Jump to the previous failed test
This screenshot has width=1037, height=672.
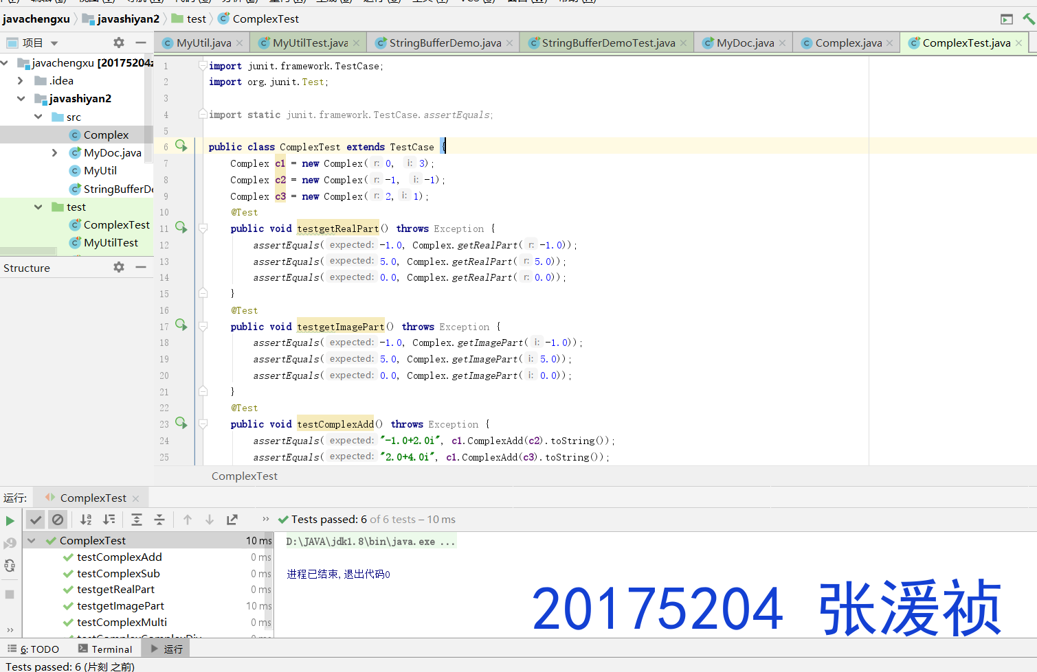(188, 520)
